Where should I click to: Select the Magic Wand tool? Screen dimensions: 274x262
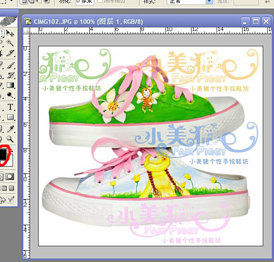tap(10, 43)
